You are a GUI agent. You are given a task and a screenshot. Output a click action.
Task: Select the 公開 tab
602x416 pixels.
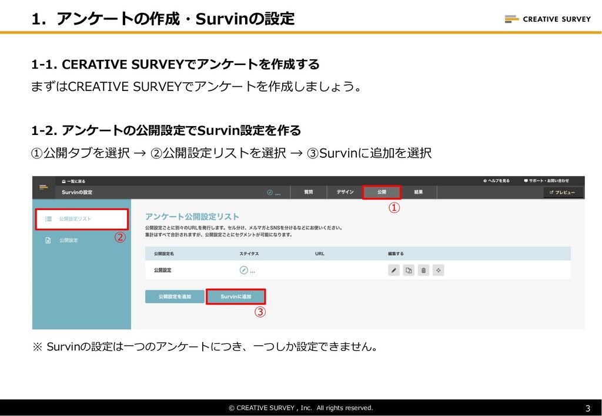point(382,192)
